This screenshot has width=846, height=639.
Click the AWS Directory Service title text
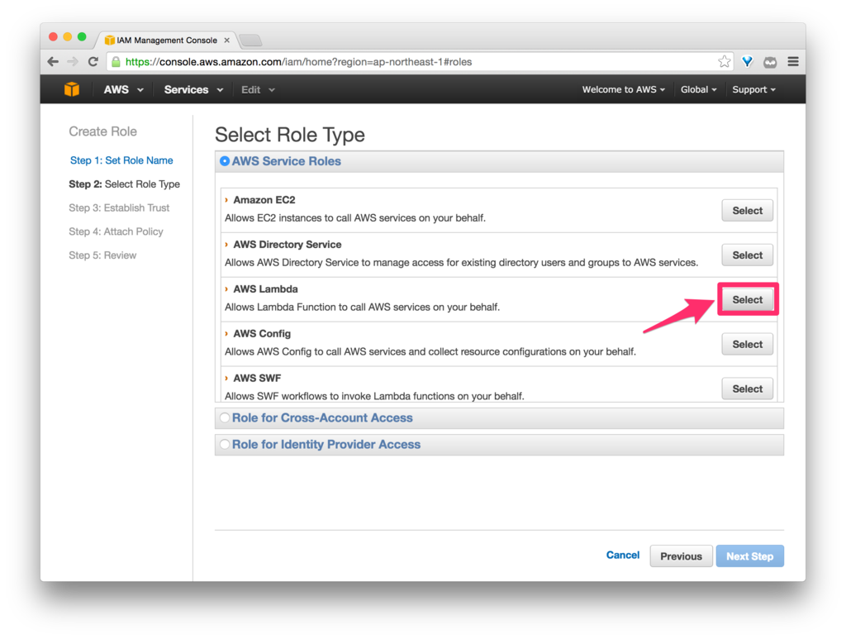[x=288, y=245]
